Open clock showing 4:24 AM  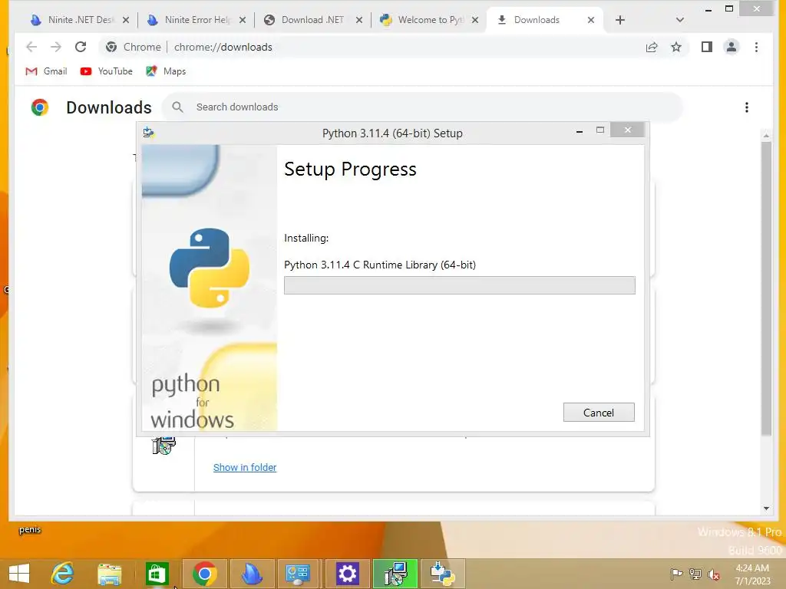752,574
